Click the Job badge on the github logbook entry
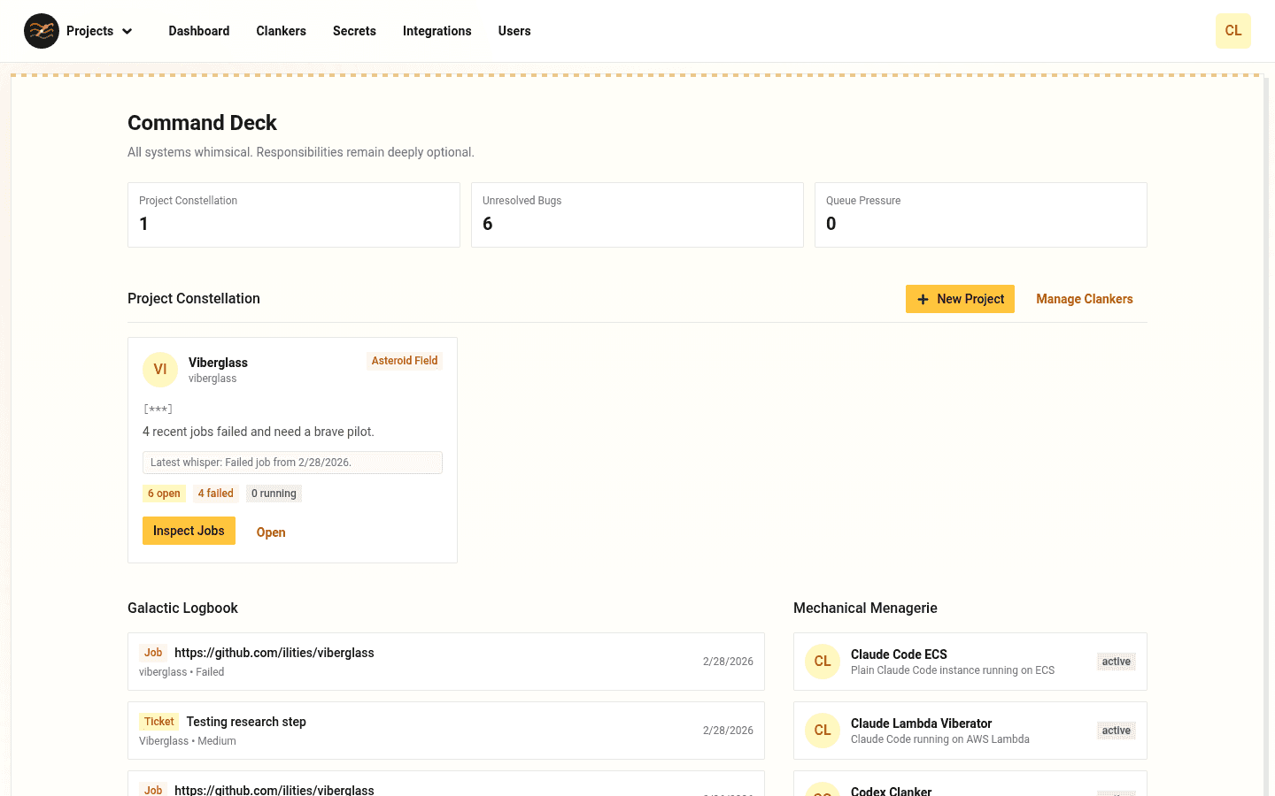Screen dimensions: 1275x796 tap(153, 652)
